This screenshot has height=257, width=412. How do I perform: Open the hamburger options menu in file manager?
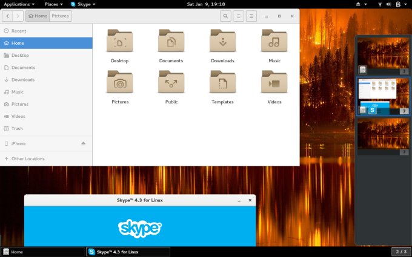[251, 16]
